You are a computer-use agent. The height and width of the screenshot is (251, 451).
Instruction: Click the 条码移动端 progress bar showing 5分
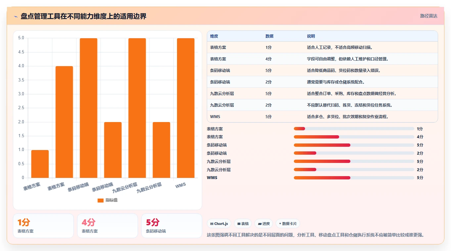click(354, 145)
